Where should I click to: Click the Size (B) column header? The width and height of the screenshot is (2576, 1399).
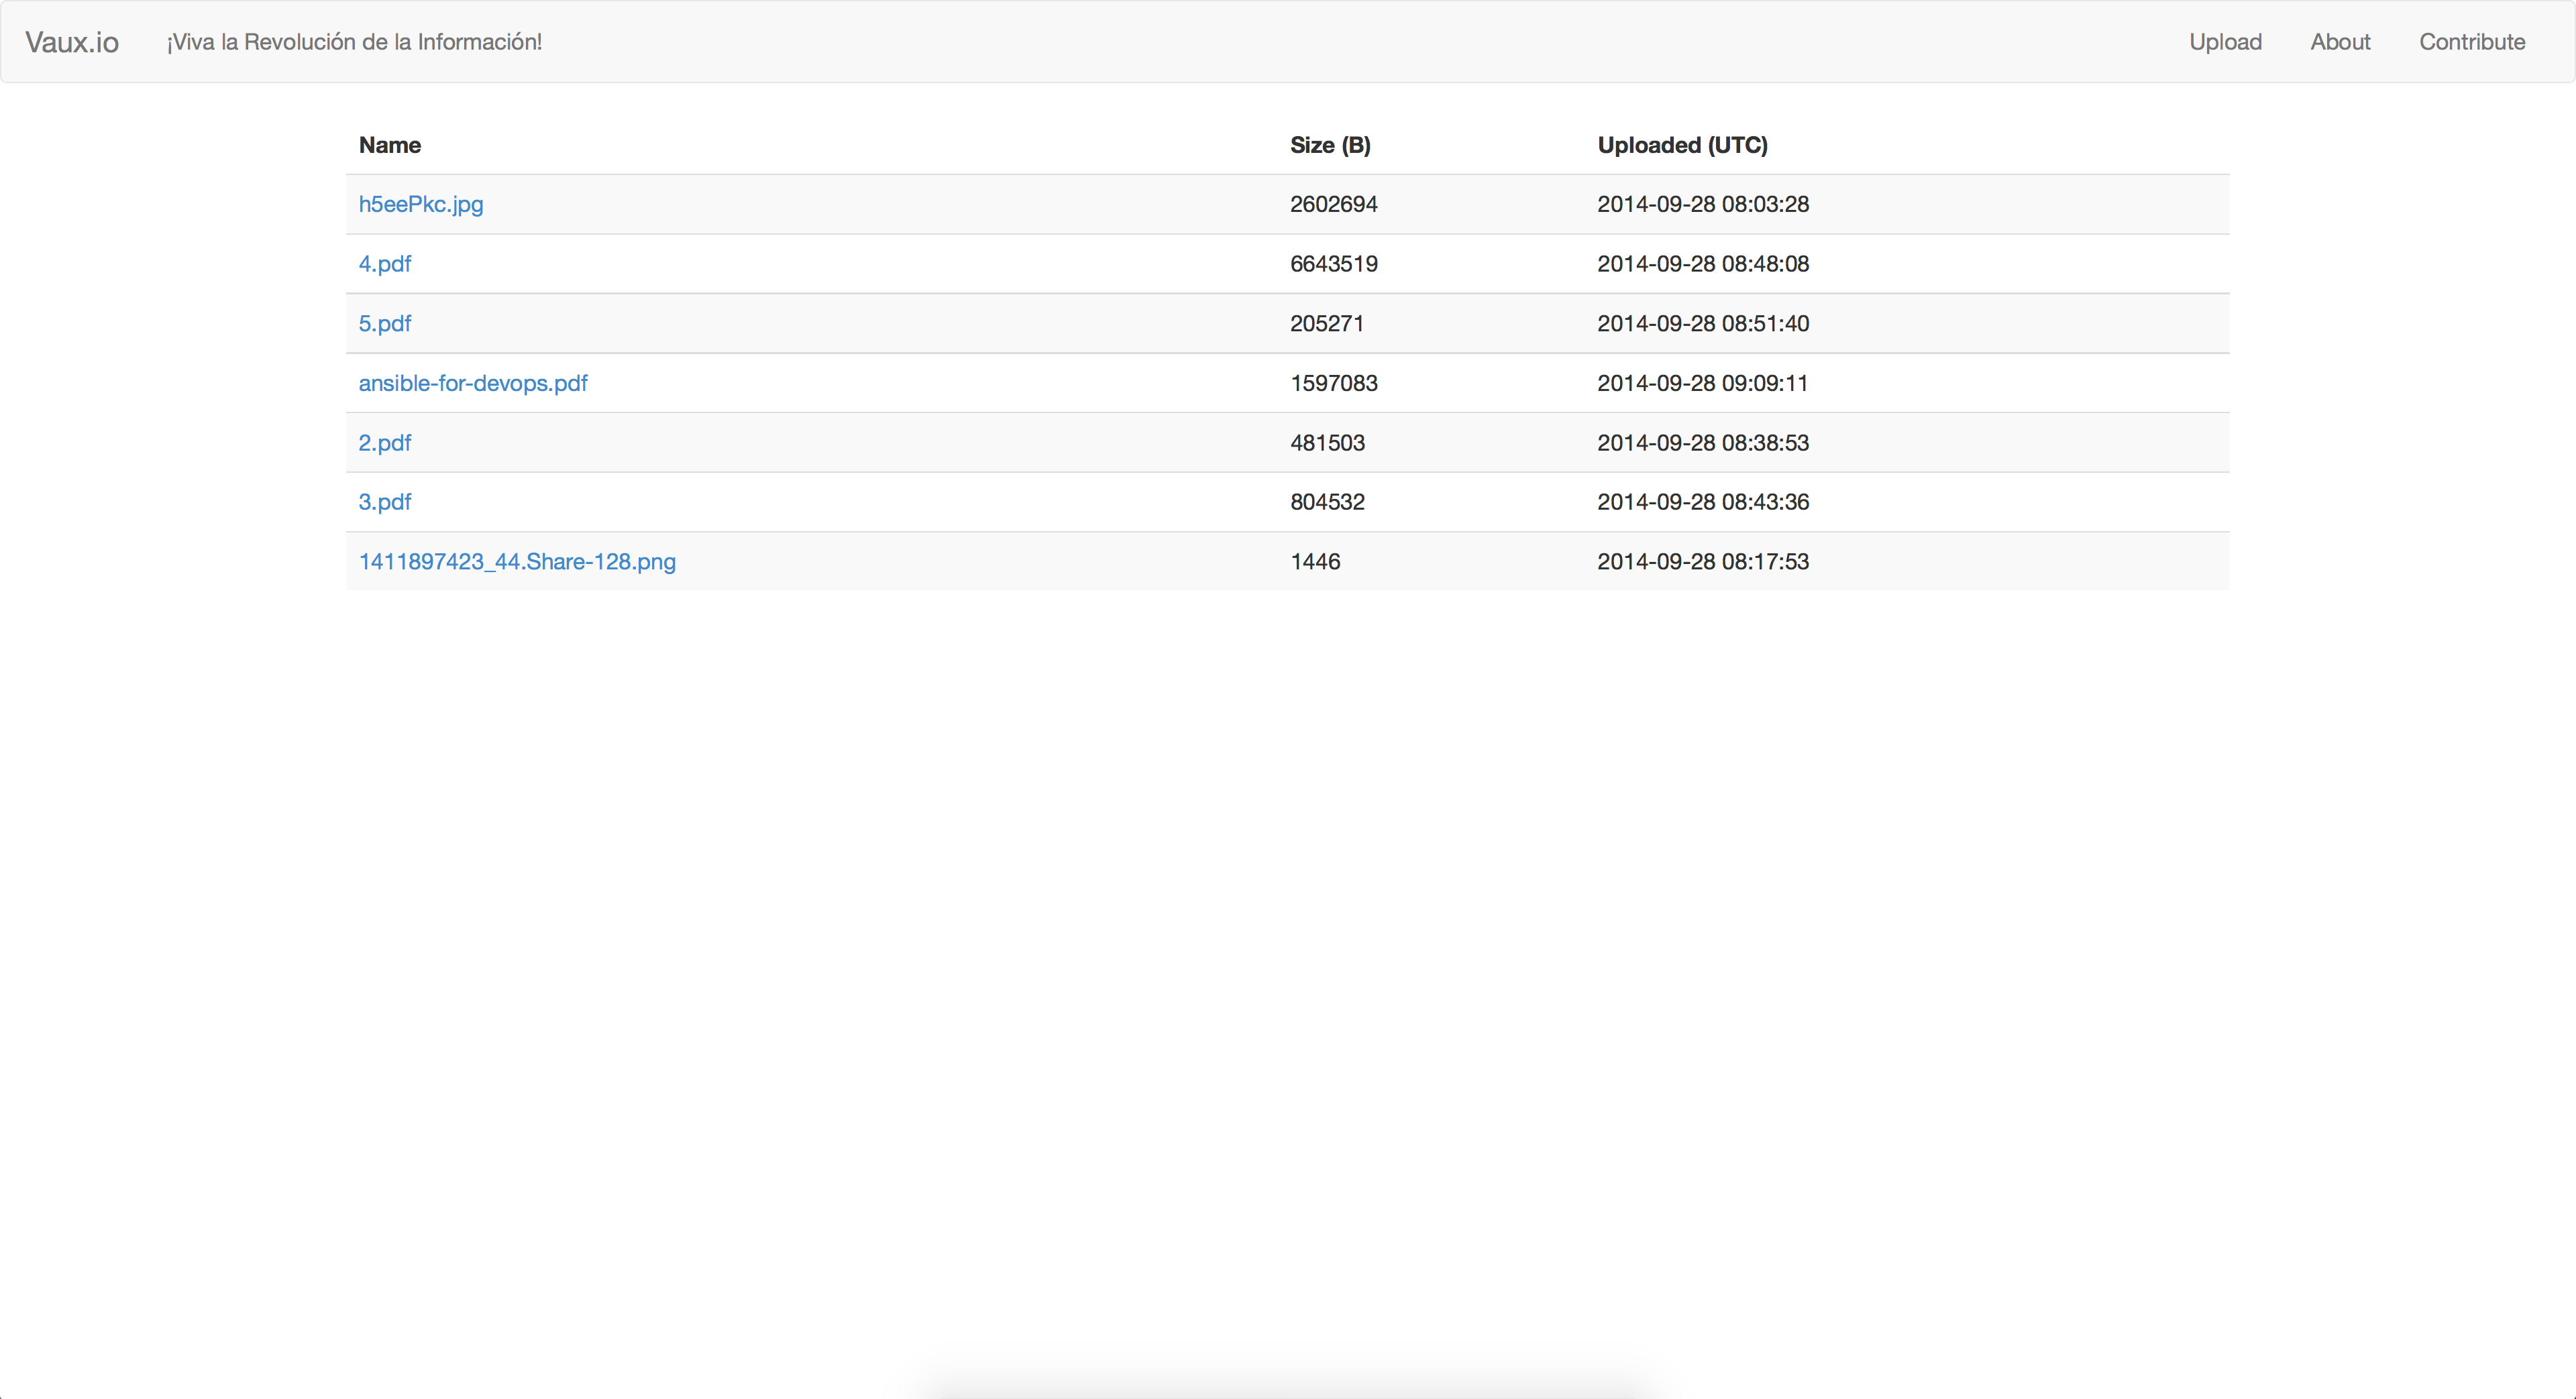(x=1330, y=145)
